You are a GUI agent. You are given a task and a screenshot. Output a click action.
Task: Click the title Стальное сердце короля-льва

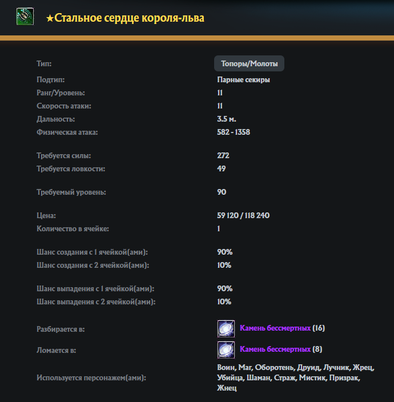pos(129,18)
